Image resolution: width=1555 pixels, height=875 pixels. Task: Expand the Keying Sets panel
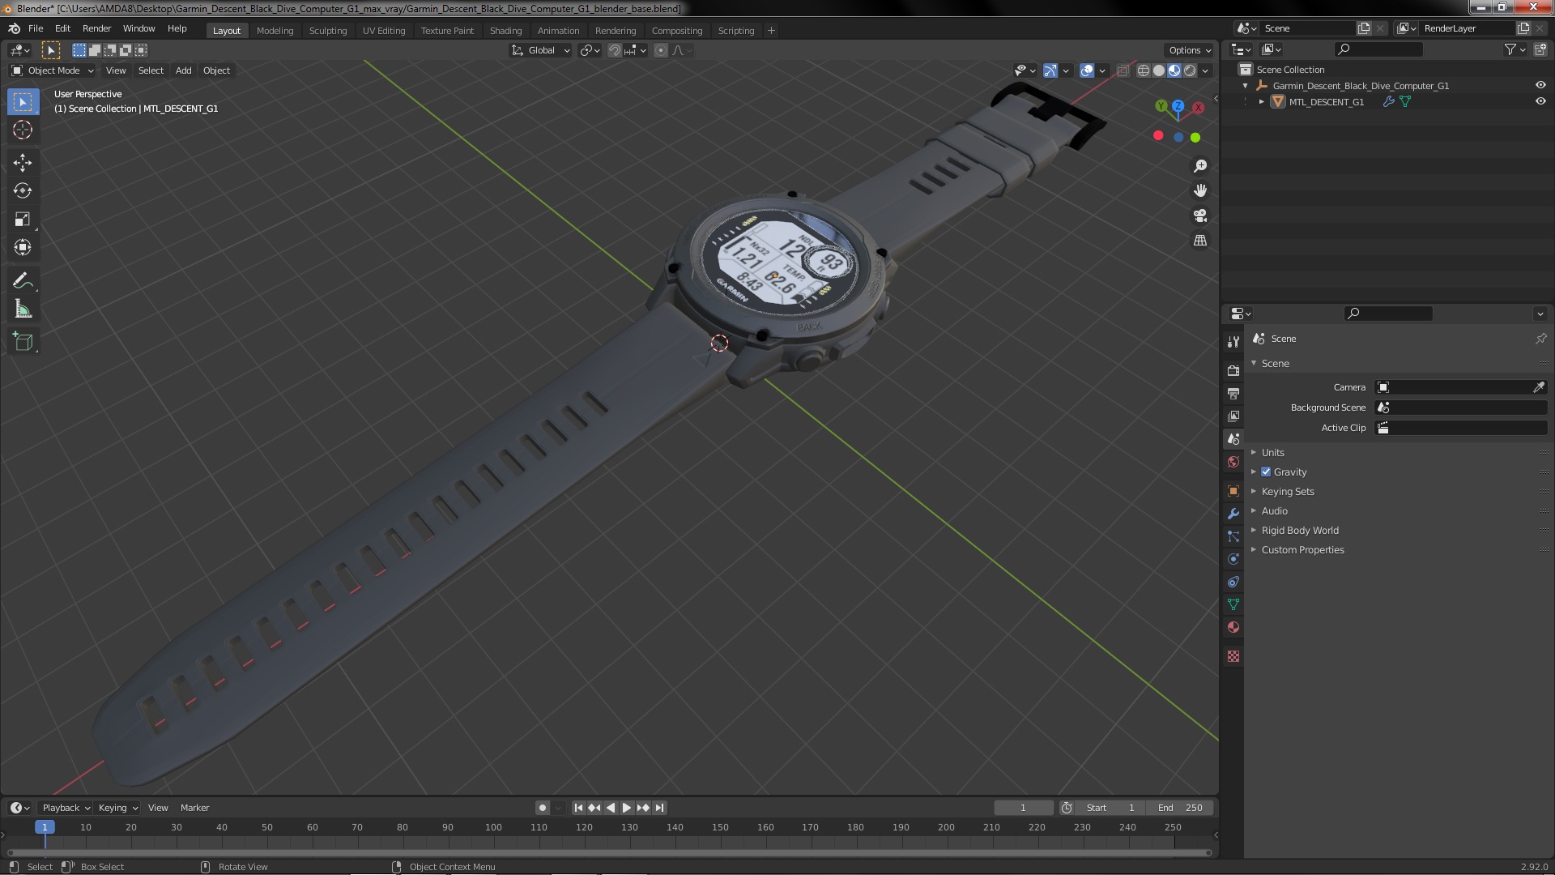pyautogui.click(x=1287, y=491)
